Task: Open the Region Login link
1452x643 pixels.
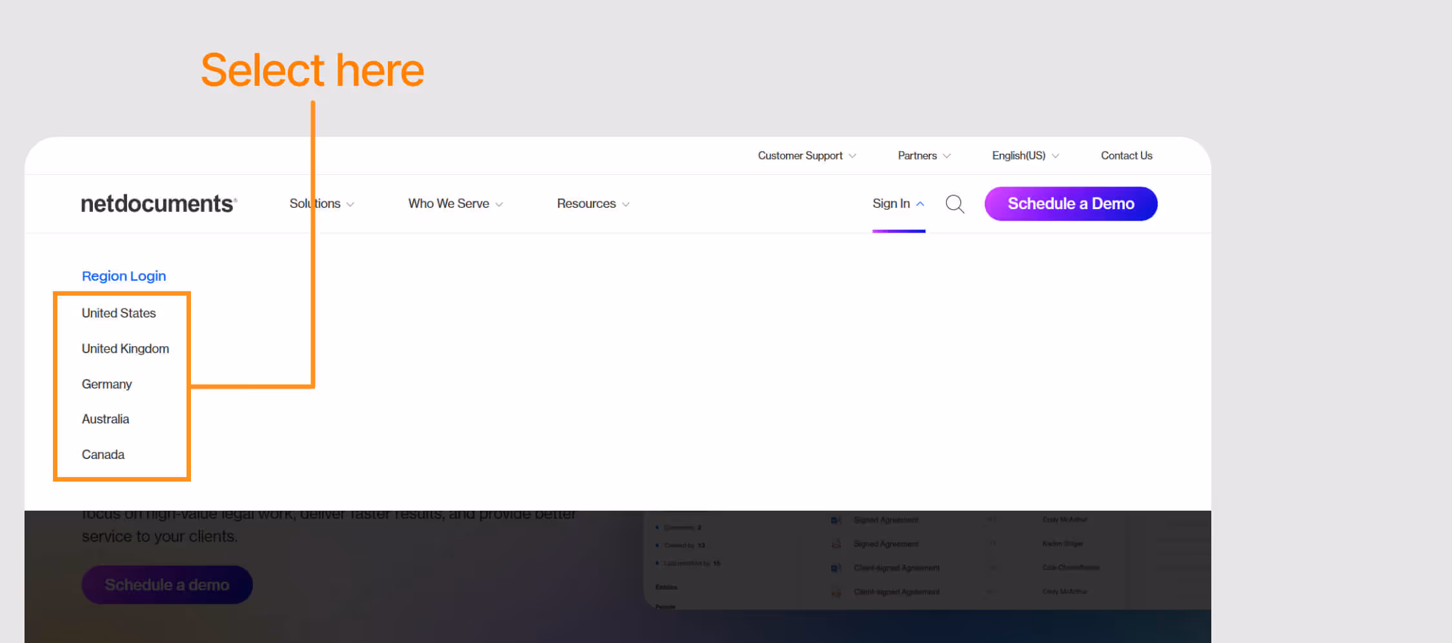Action: click(x=124, y=276)
